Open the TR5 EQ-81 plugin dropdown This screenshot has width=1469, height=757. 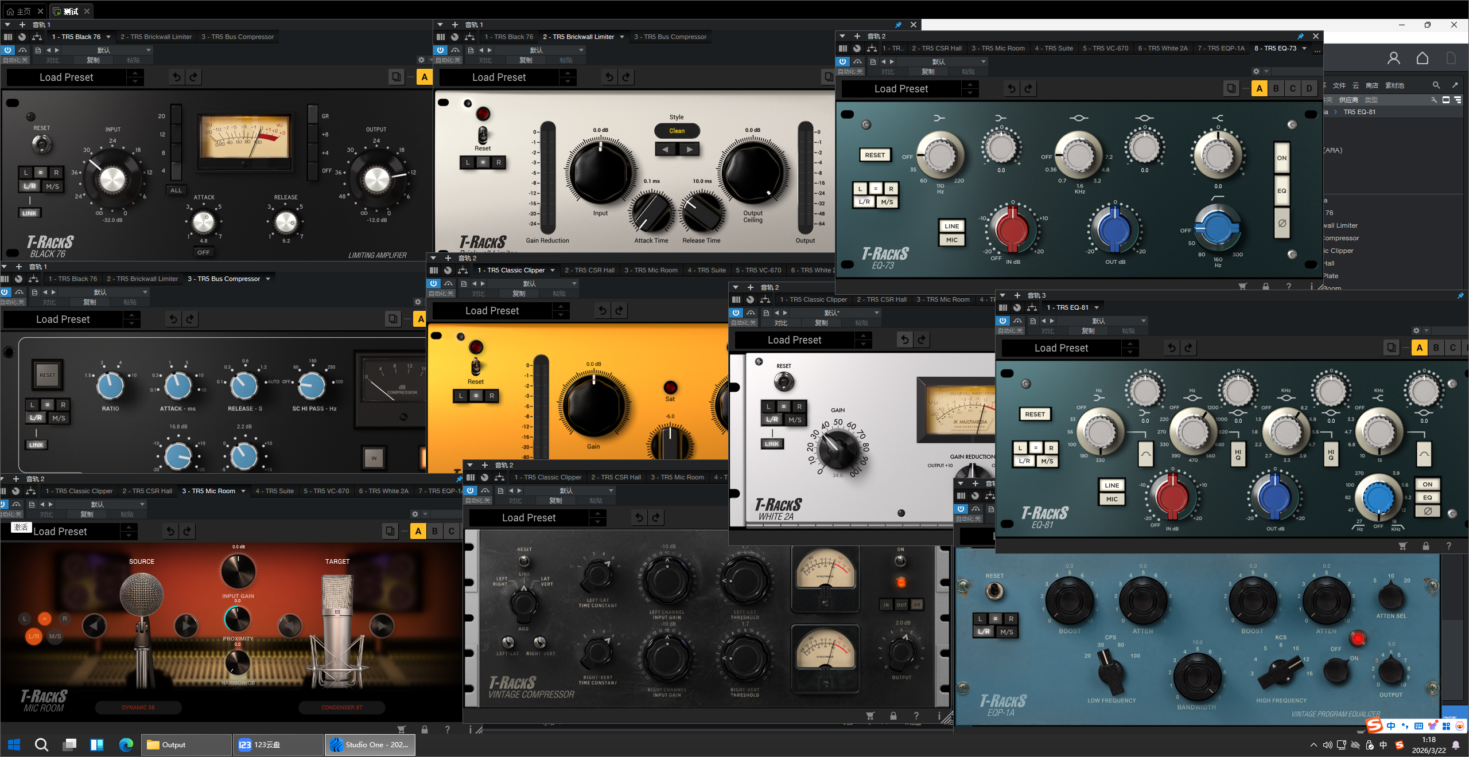(x=1097, y=307)
